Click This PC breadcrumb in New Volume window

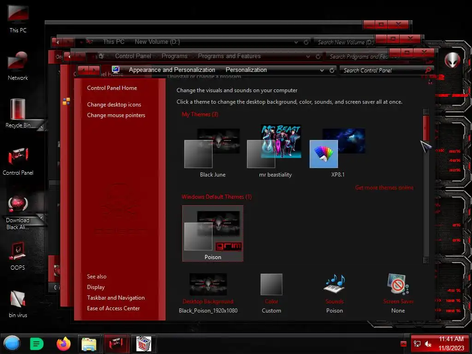113,42
